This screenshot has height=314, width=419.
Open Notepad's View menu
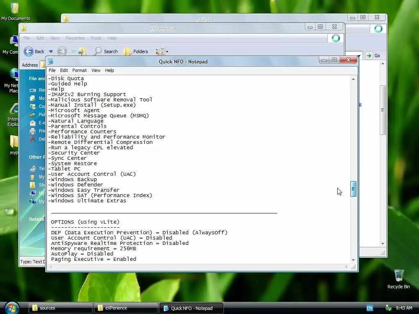tap(96, 70)
